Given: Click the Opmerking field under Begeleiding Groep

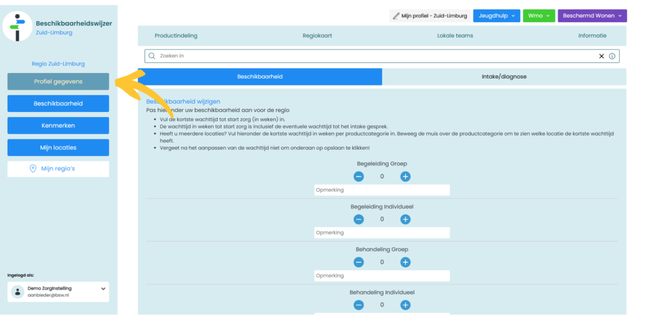Looking at the screenshot, I should click(382, 190).
